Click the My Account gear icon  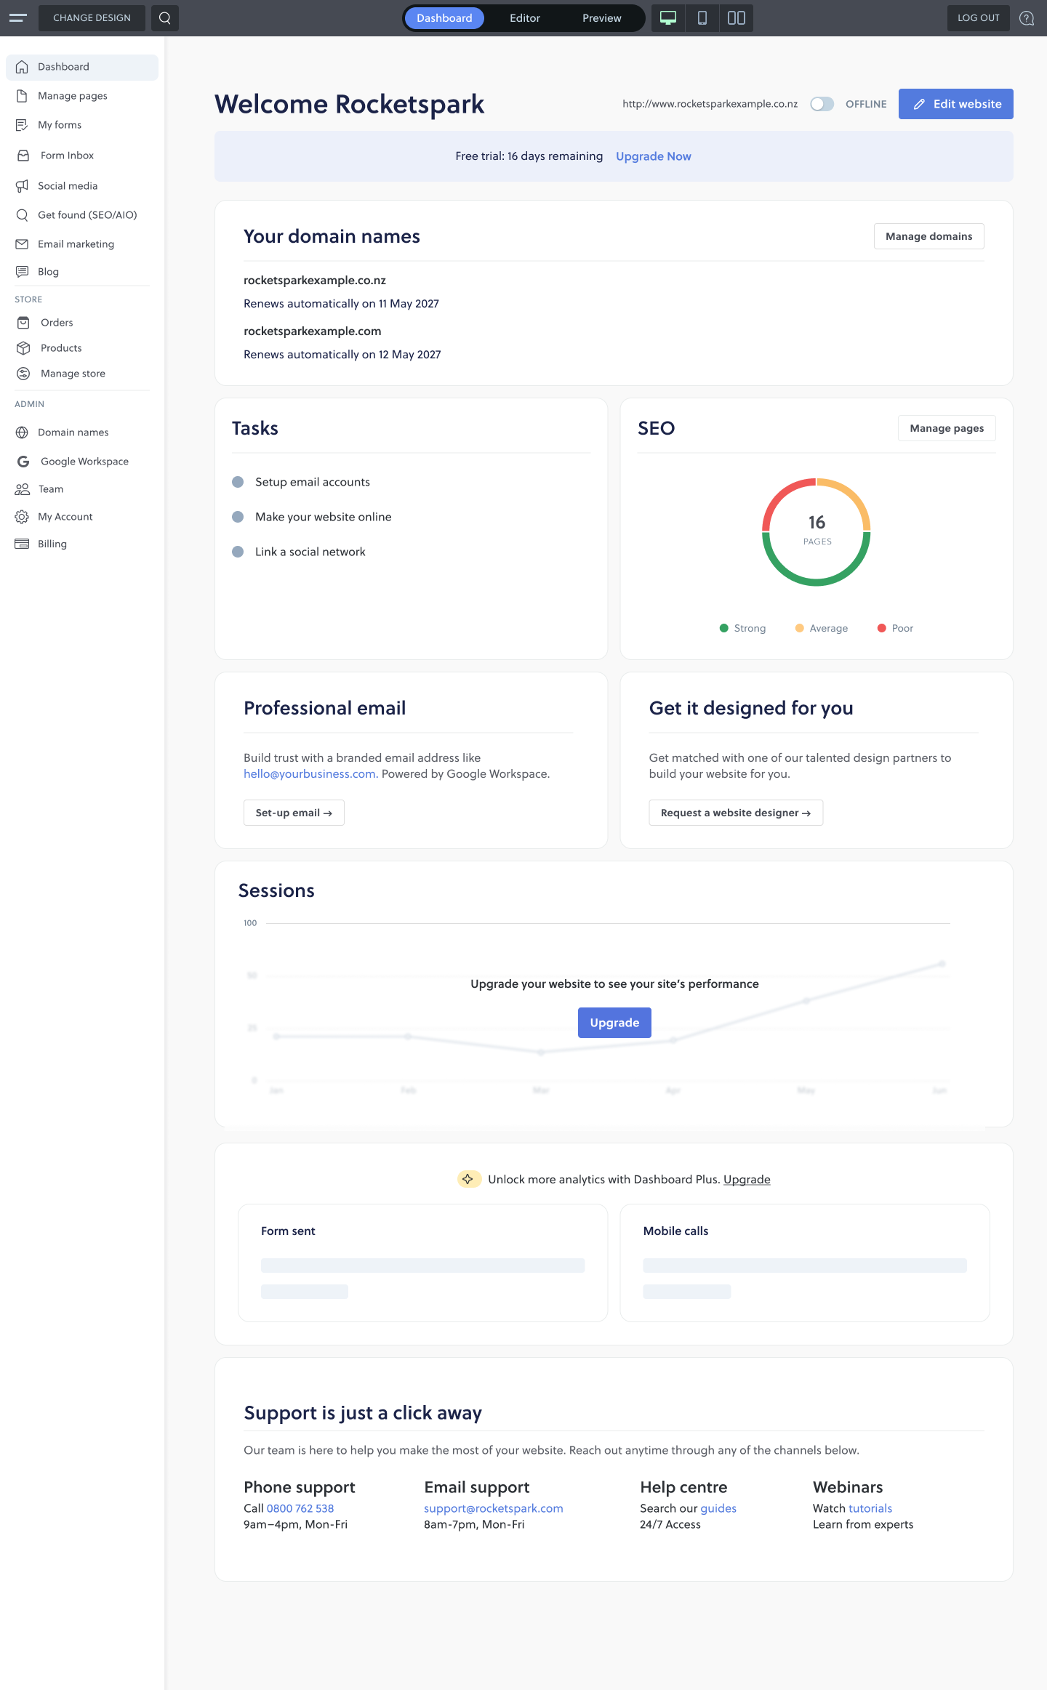[x=22, y=517]
